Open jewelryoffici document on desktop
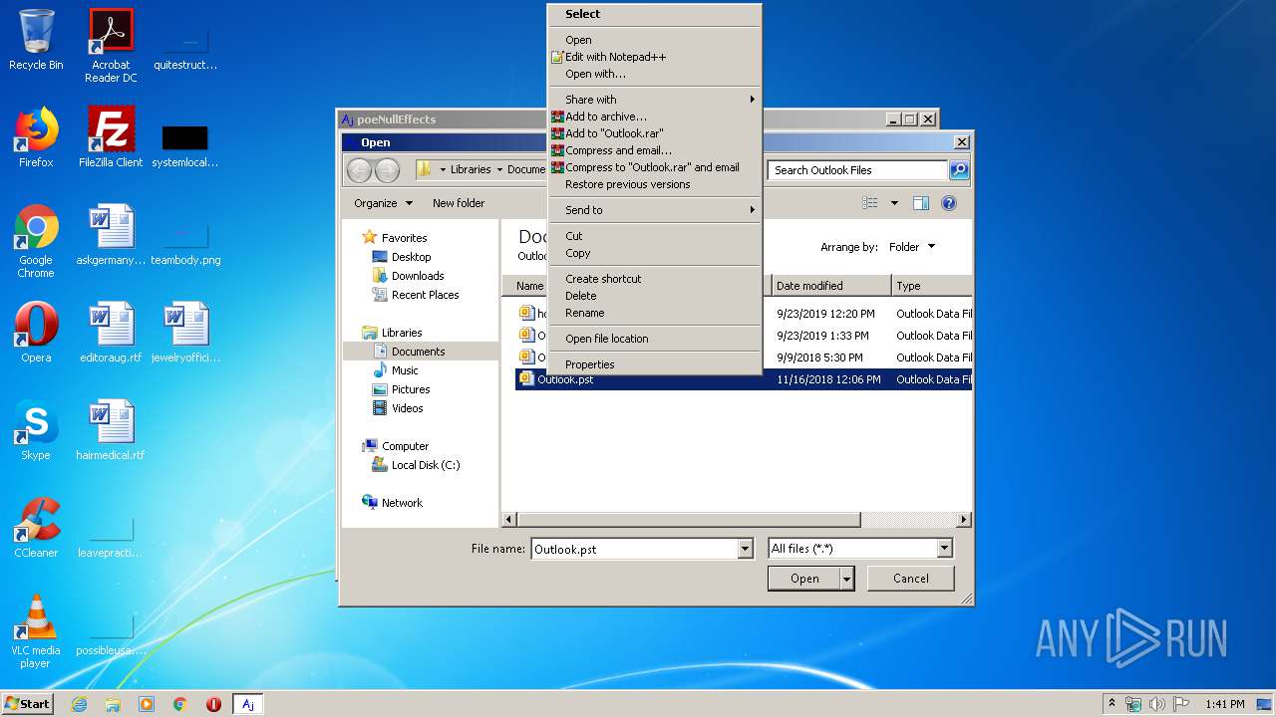The width and height of the screenshot is (1276, 717). tap(185, 333)
